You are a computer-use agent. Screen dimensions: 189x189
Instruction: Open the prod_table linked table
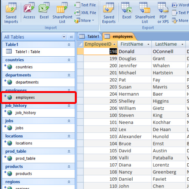click(x=39, y=158)
